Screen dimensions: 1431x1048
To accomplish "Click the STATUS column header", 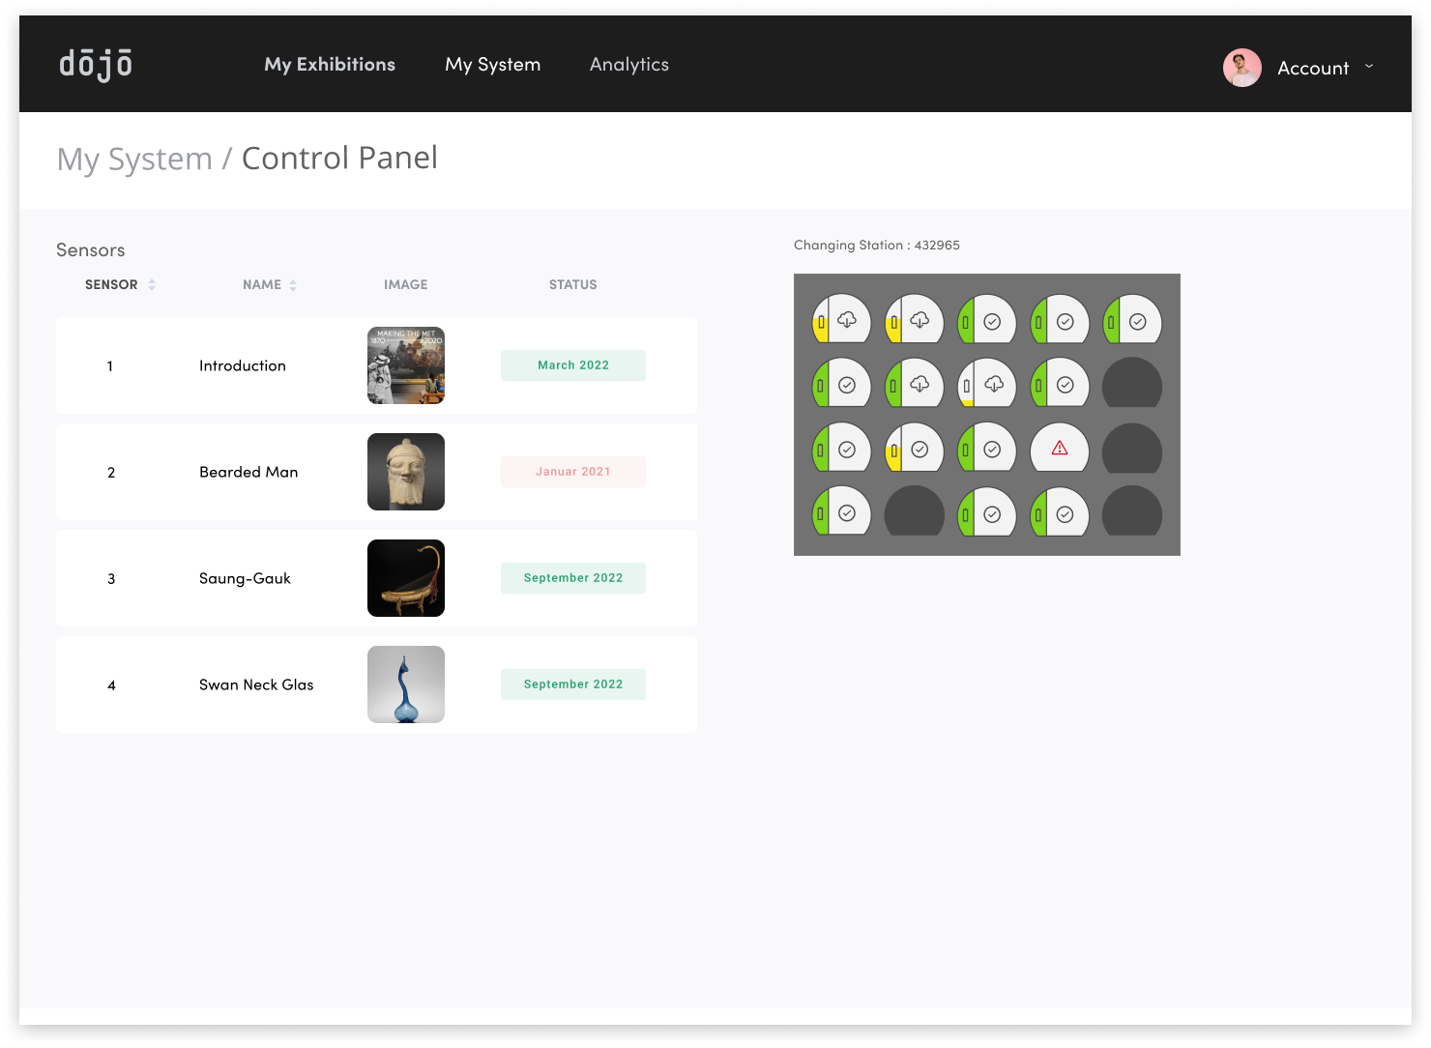I will pos(573,284).
